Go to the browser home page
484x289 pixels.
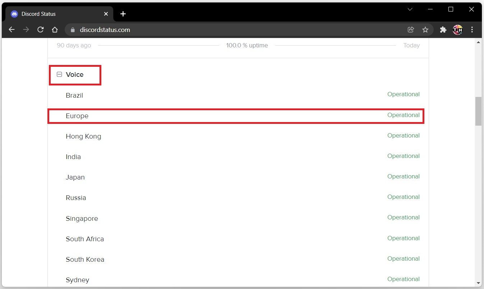pos(55,30)
